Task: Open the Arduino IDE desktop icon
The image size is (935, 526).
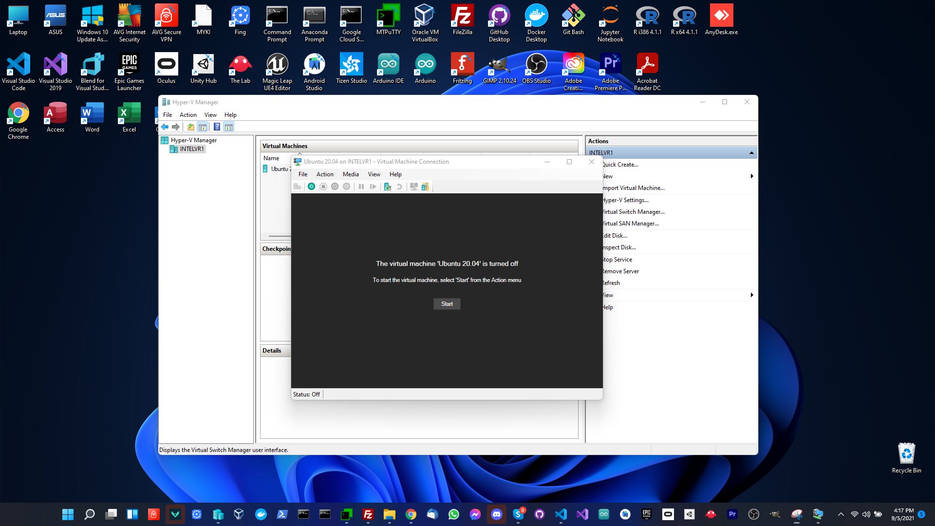Action: pos(388,68)
